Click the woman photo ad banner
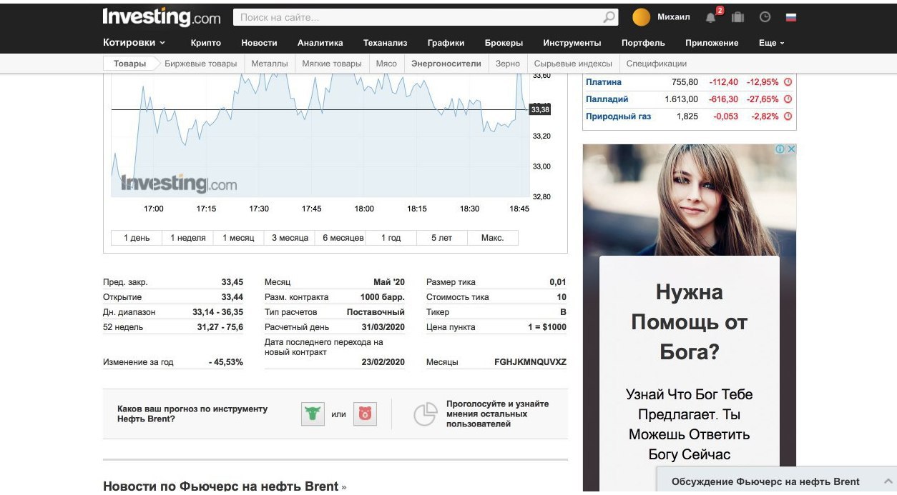897x495 pixels. click(690, 201)
